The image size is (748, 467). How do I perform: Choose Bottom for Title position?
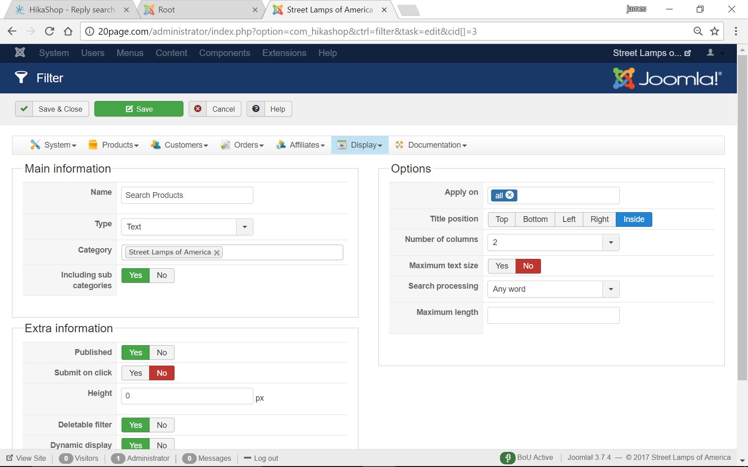pos(535,219)
